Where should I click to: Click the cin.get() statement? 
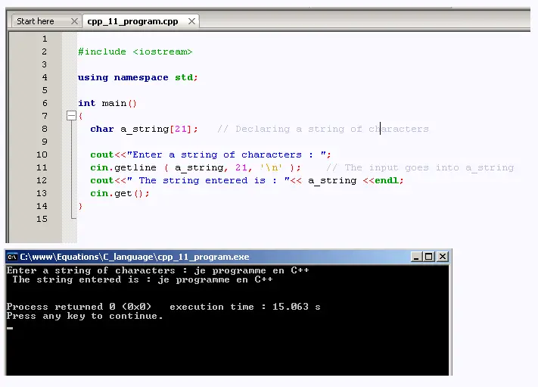pos(120,194)
